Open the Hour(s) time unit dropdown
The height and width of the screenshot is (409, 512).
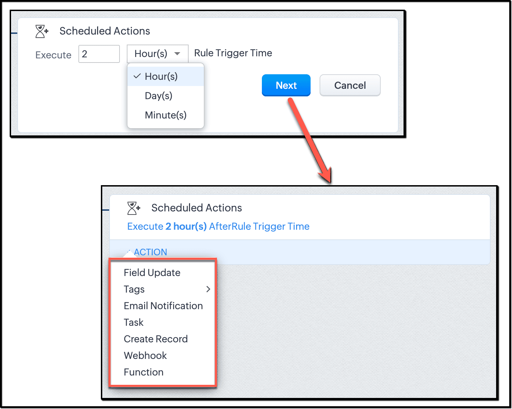point(157,54)
